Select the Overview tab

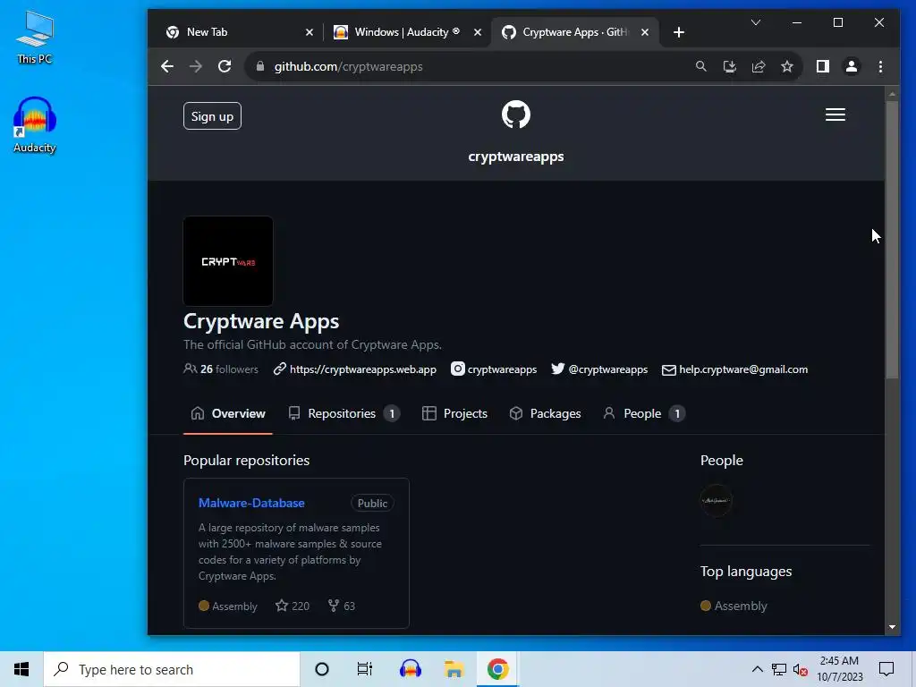(228, 413)
